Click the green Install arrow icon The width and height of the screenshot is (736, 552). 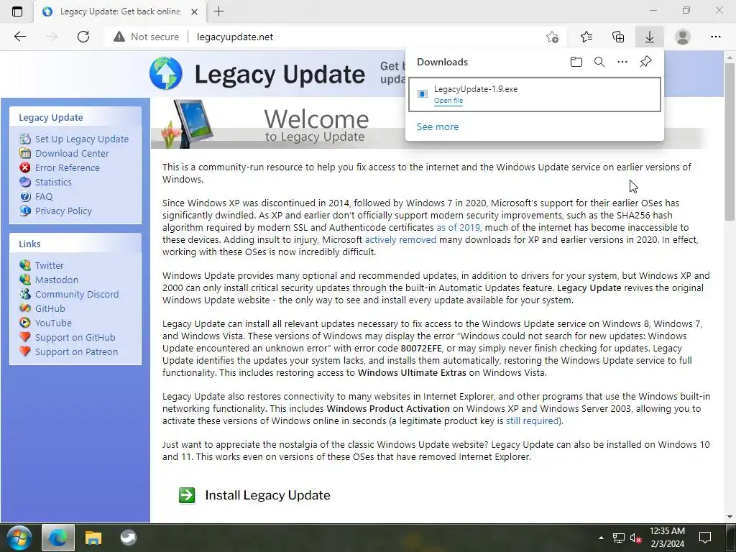(x=187, y=495)
